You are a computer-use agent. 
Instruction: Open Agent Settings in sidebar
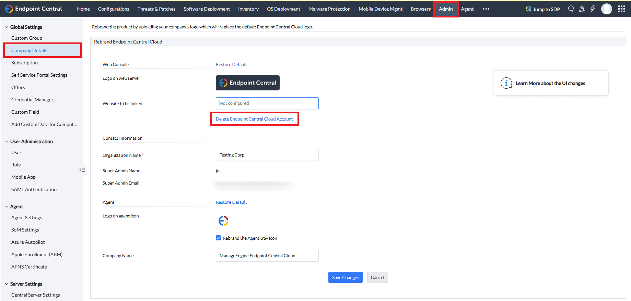coord(27,217)
